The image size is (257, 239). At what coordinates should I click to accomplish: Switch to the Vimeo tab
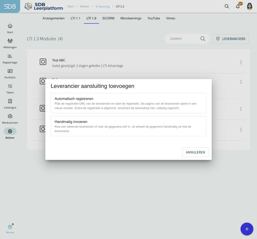tap(171, 18)
